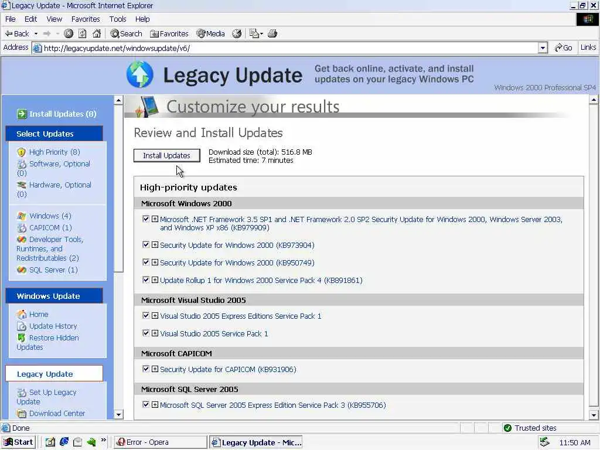Click the Restore Hidden Updates icon
600x450 pixels.
click(22, 338)
